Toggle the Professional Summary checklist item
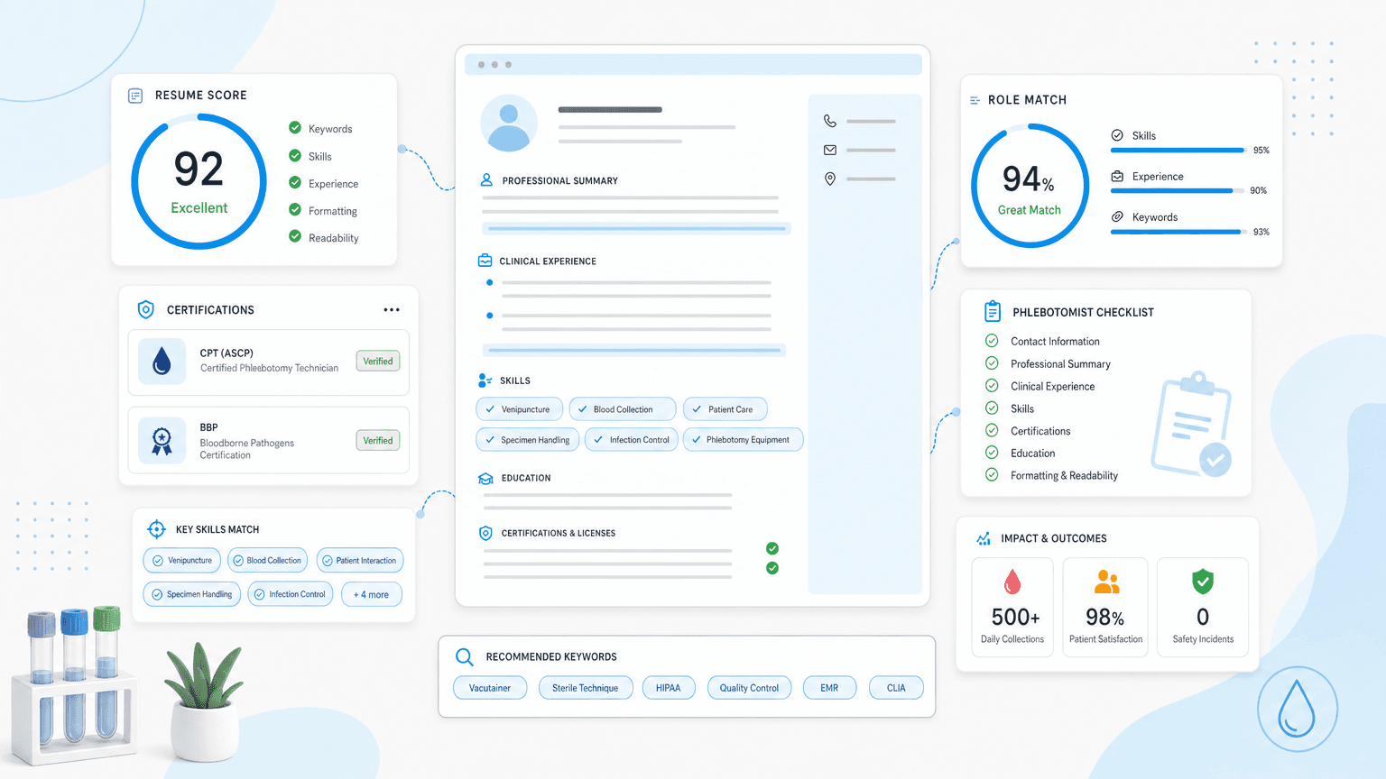The height and width of the screenshot is (779, 1386). (x=992, y=363)
